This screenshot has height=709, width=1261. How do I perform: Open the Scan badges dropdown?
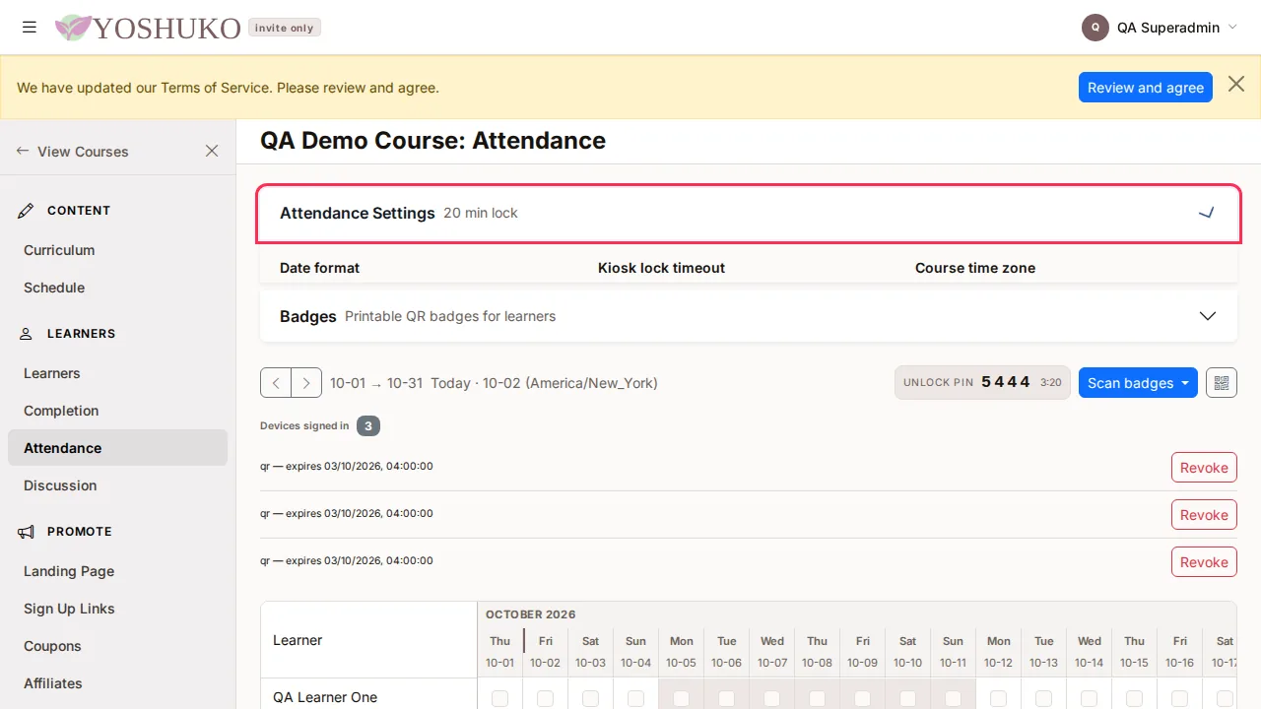click(1138, 383)
